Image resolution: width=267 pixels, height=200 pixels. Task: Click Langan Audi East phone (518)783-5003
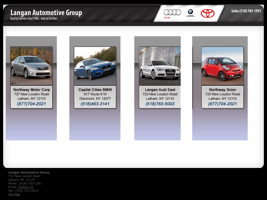(x=160, y=104)
